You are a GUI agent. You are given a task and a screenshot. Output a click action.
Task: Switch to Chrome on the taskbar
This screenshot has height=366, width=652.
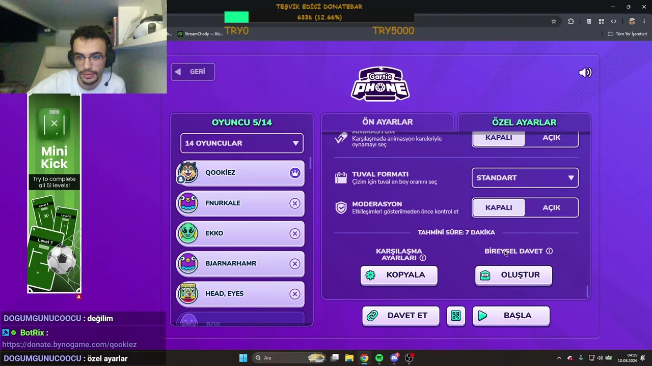tap(364, 358)
